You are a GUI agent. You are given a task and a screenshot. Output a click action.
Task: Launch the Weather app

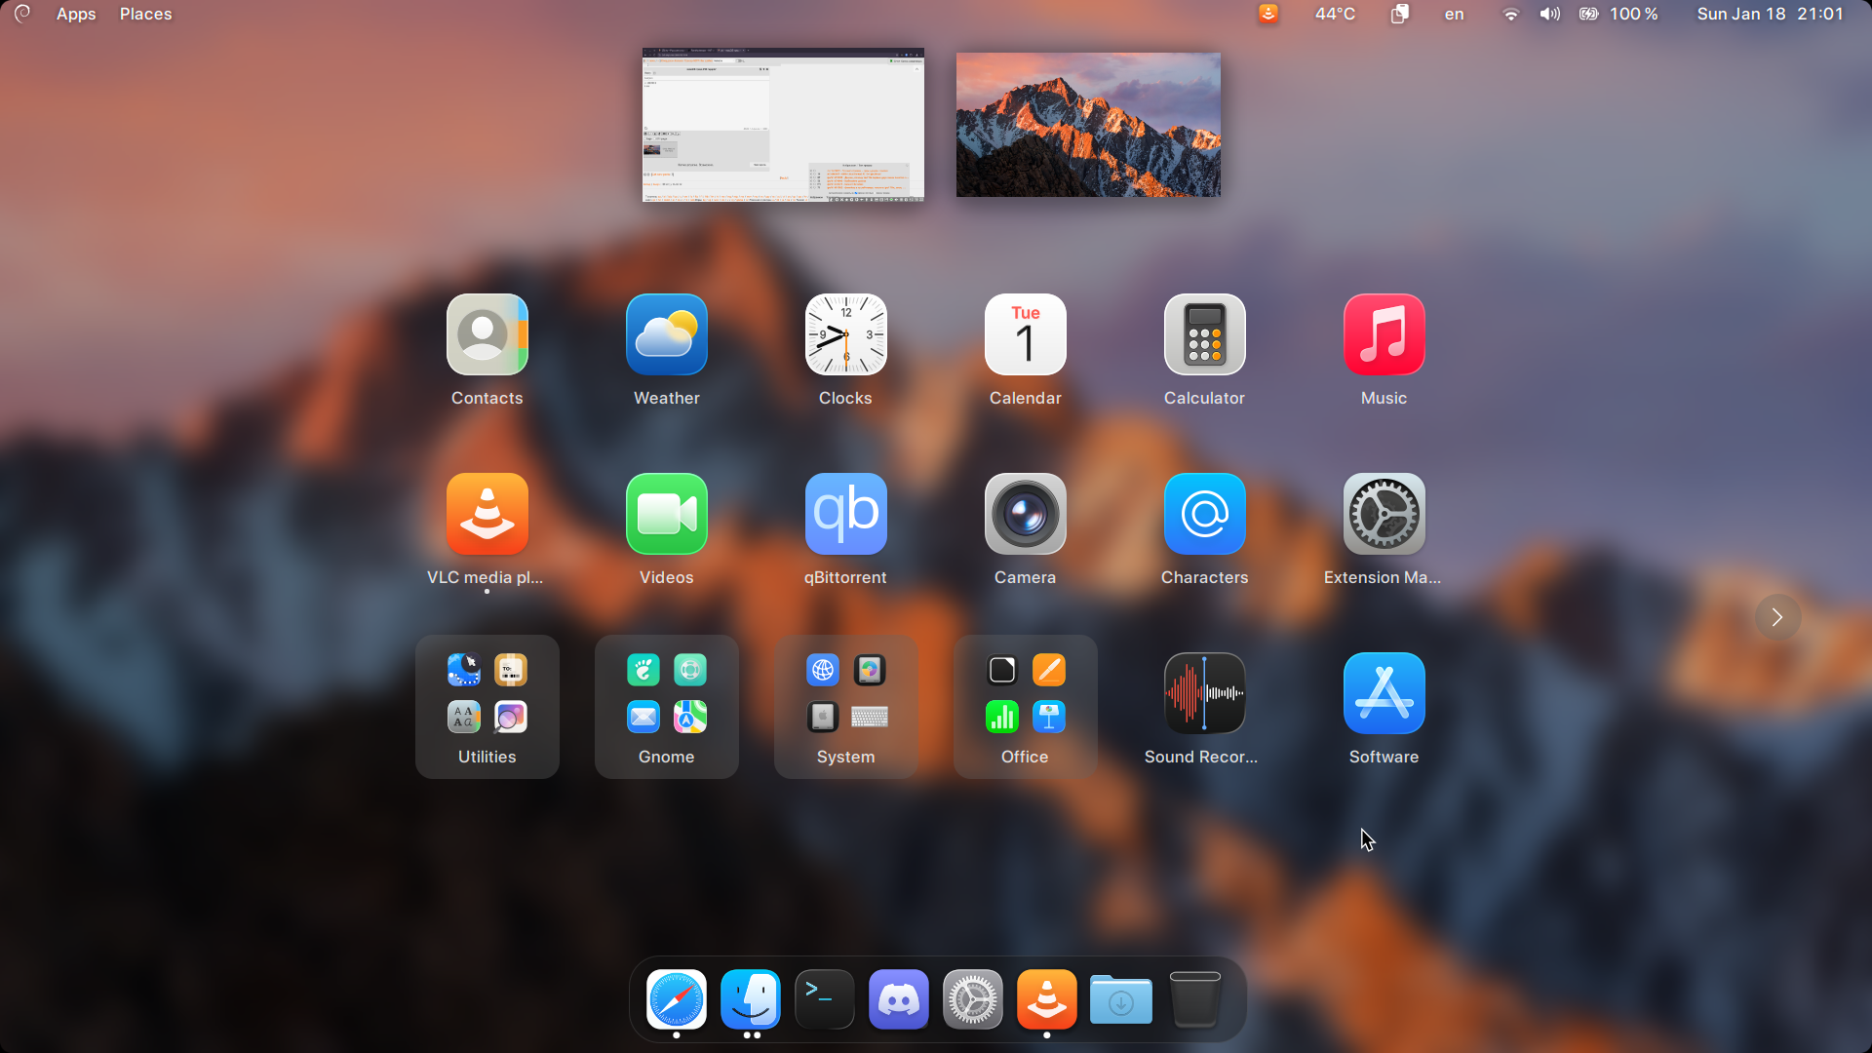(666, 335)
